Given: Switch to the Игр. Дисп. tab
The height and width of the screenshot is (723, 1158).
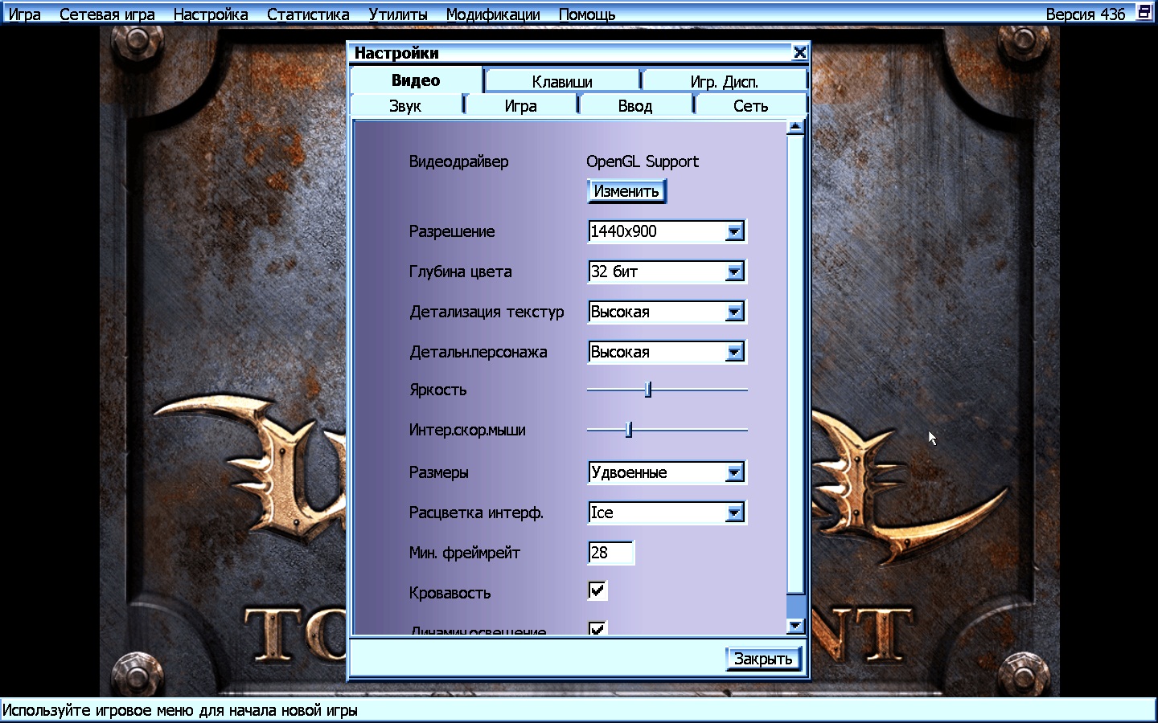Looking at the screenshot, I should (x=725, y=81).
